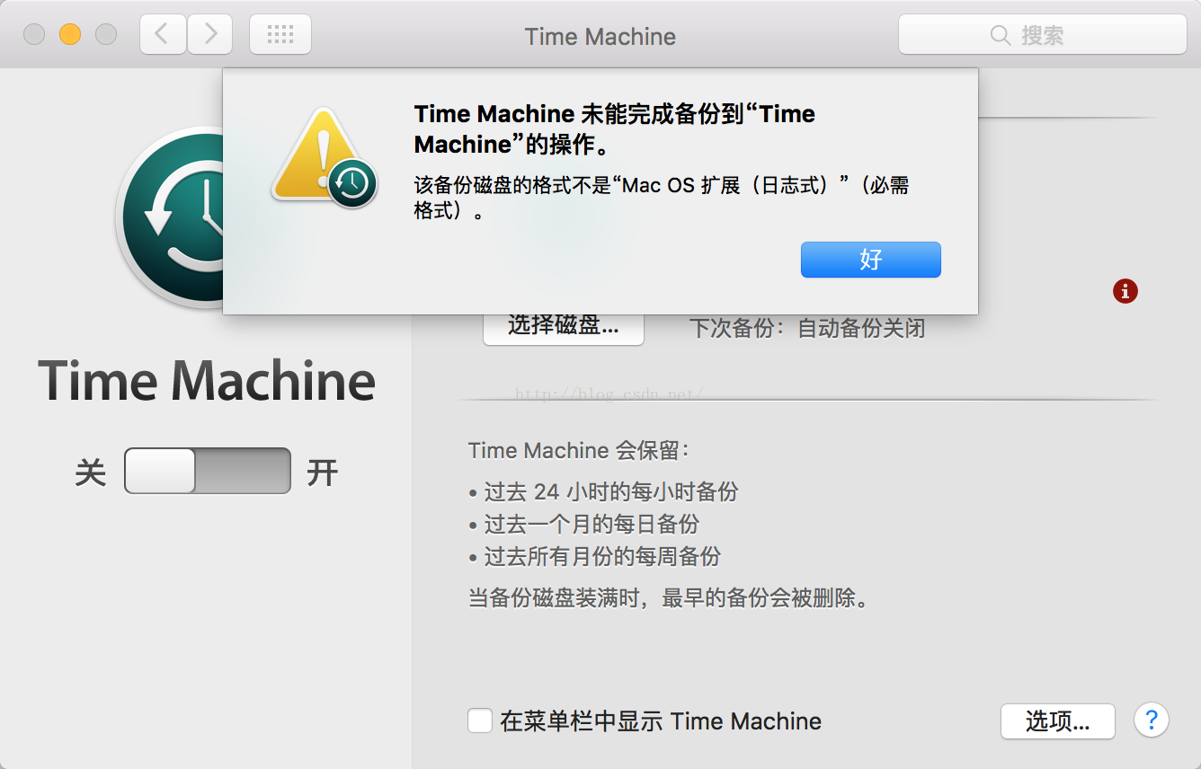Show all preferences grid button

[x=280, y=35]
